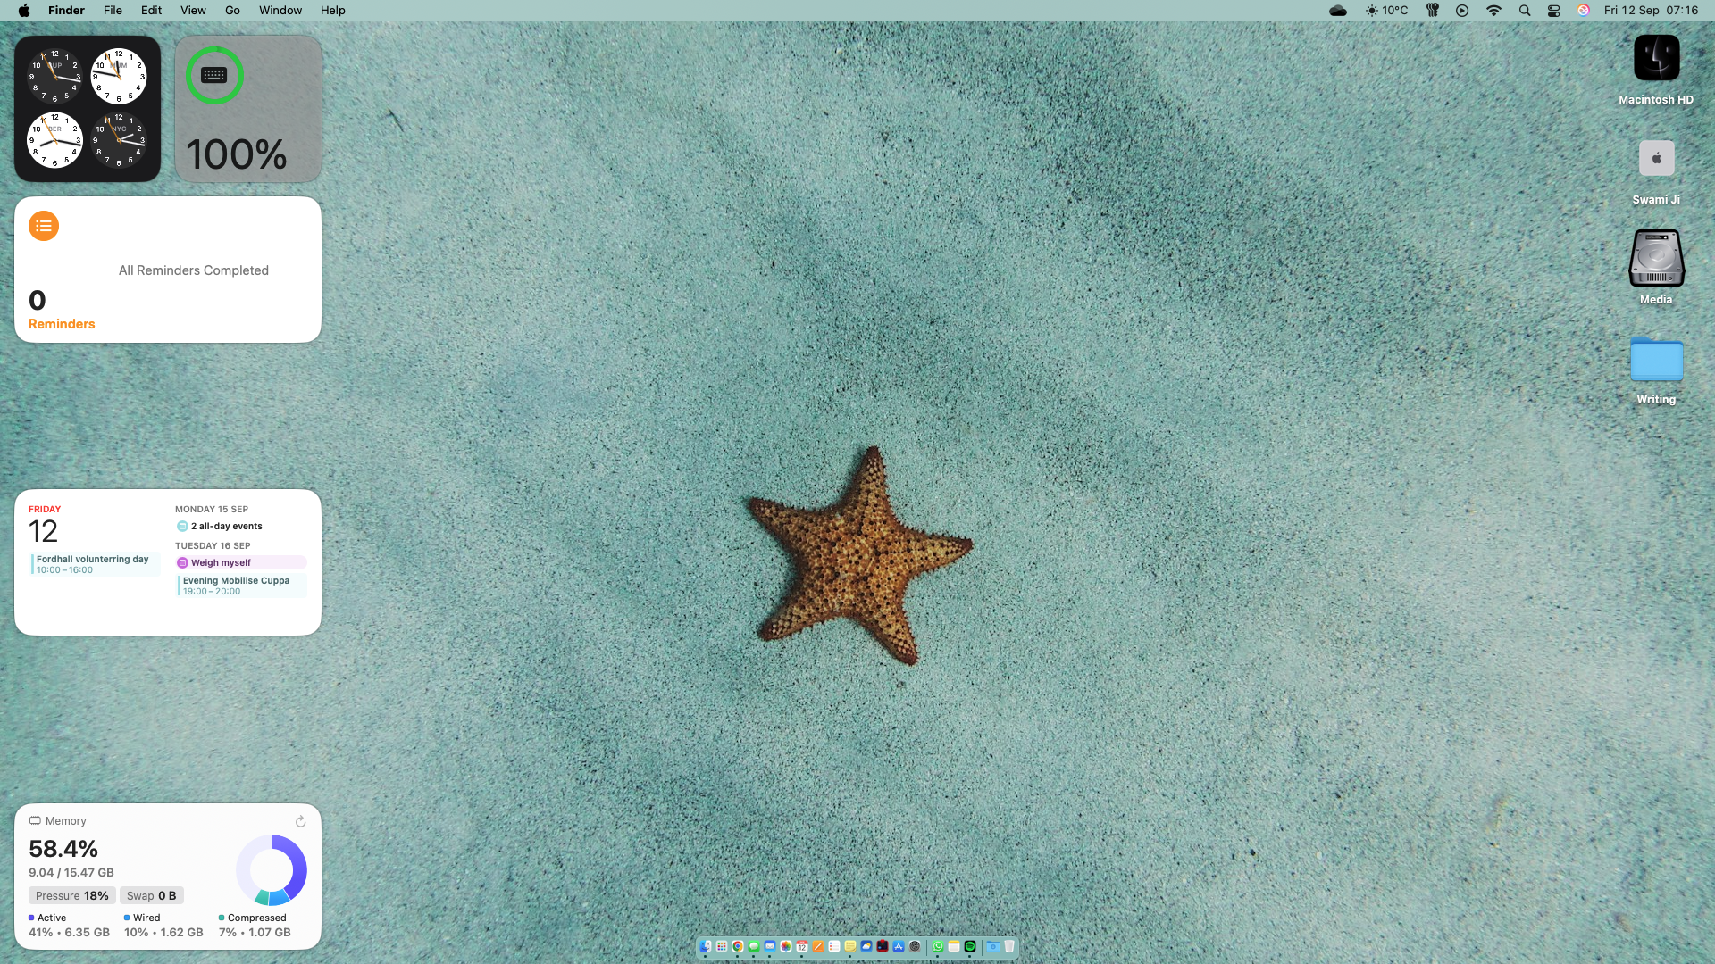Click the keyboard battery 100% ring

[214, 76]
